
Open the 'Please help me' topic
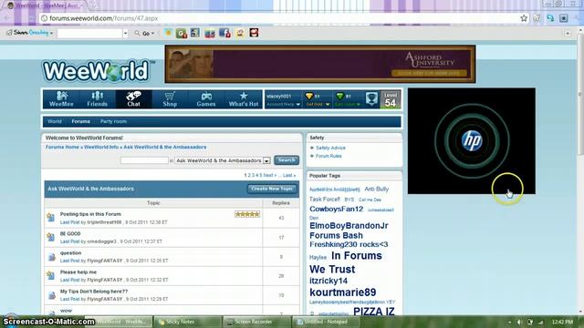coord(78,272)
